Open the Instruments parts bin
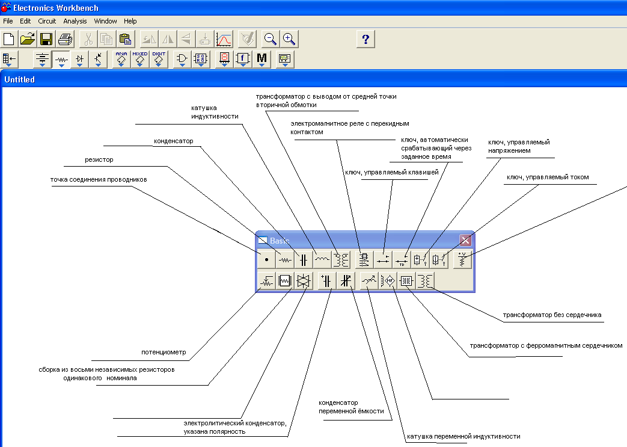 (x=285, y=60)
